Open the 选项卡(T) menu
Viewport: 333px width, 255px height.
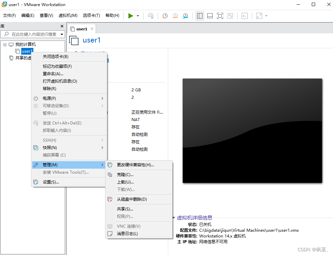click(91, 16)
